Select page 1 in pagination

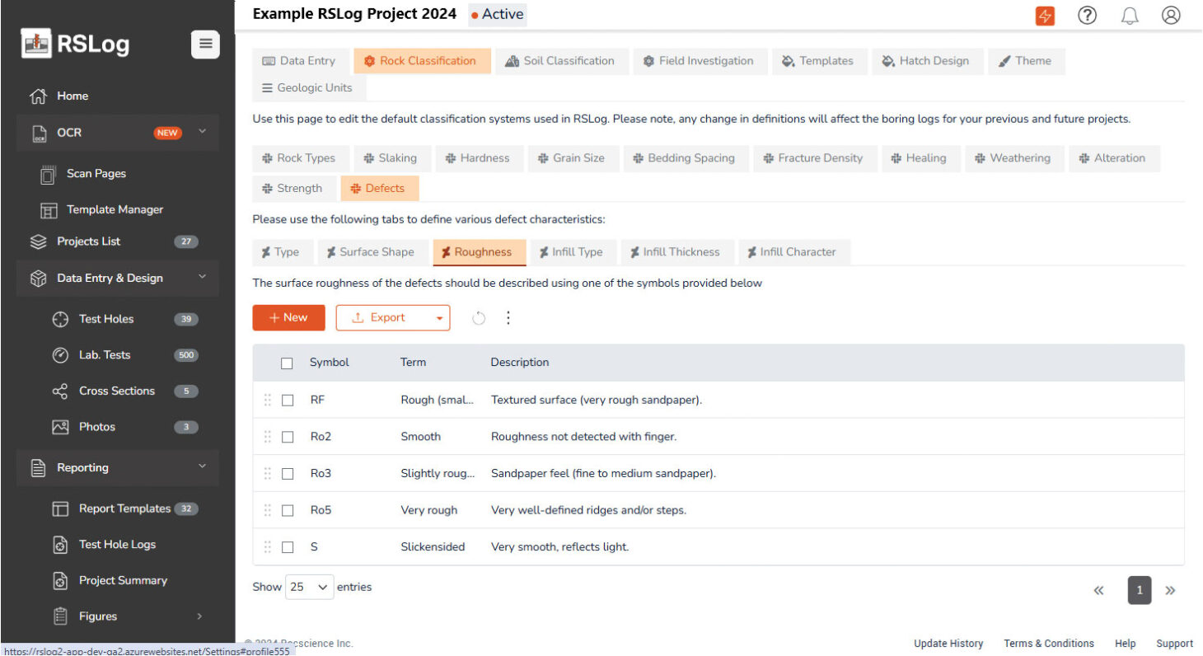pyautogui.click(x=1140, y=590)
